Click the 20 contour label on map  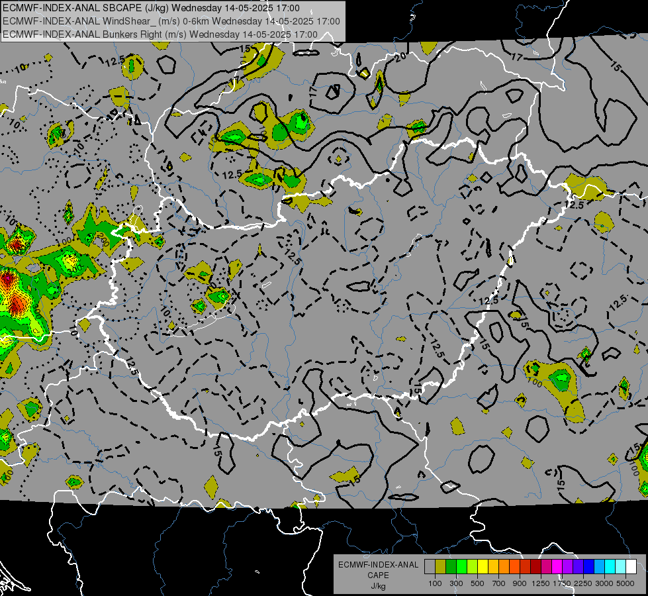coord(400,57)
